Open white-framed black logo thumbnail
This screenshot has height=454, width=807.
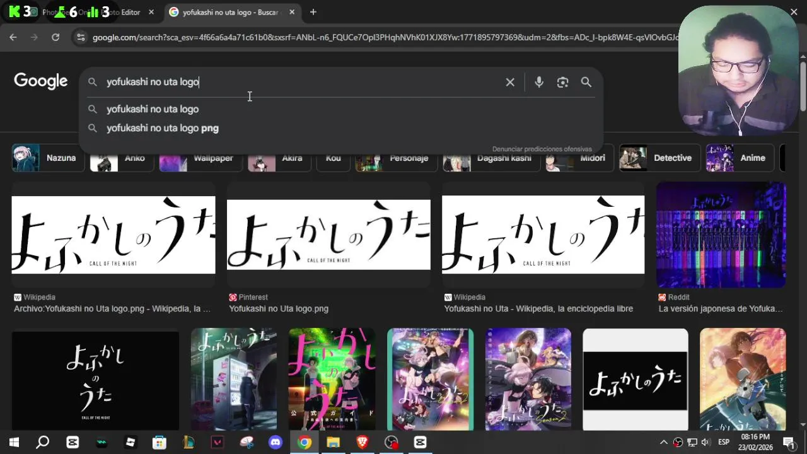pos(636,380)
